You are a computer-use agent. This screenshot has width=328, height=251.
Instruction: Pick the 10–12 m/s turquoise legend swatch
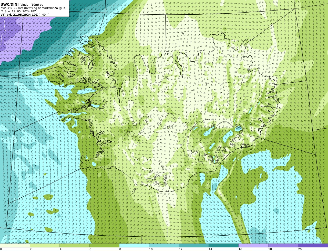tap(164, 245)
